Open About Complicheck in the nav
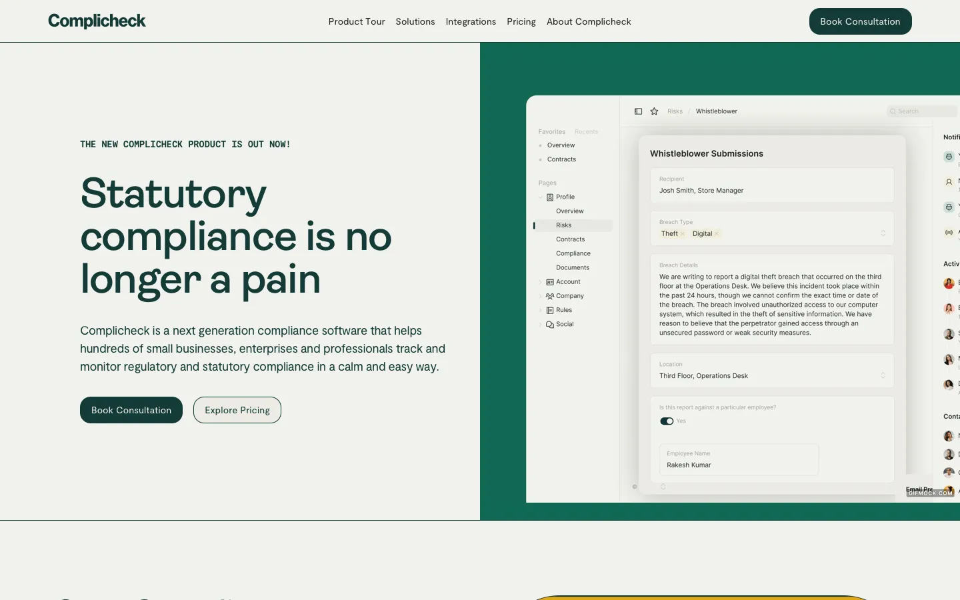This screenshot has width=960, height=600. (589, 21)
